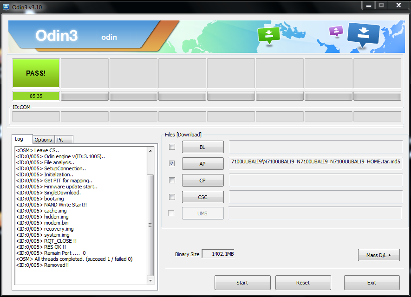Click the BL file path field
Viewport: 411px width, 297px height.
[x=316, y=147]
